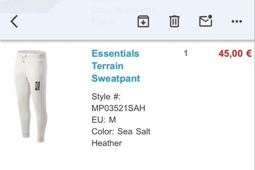Click the word "Heather" under Color
Screen dimensions: 255x170
[107, 143]
